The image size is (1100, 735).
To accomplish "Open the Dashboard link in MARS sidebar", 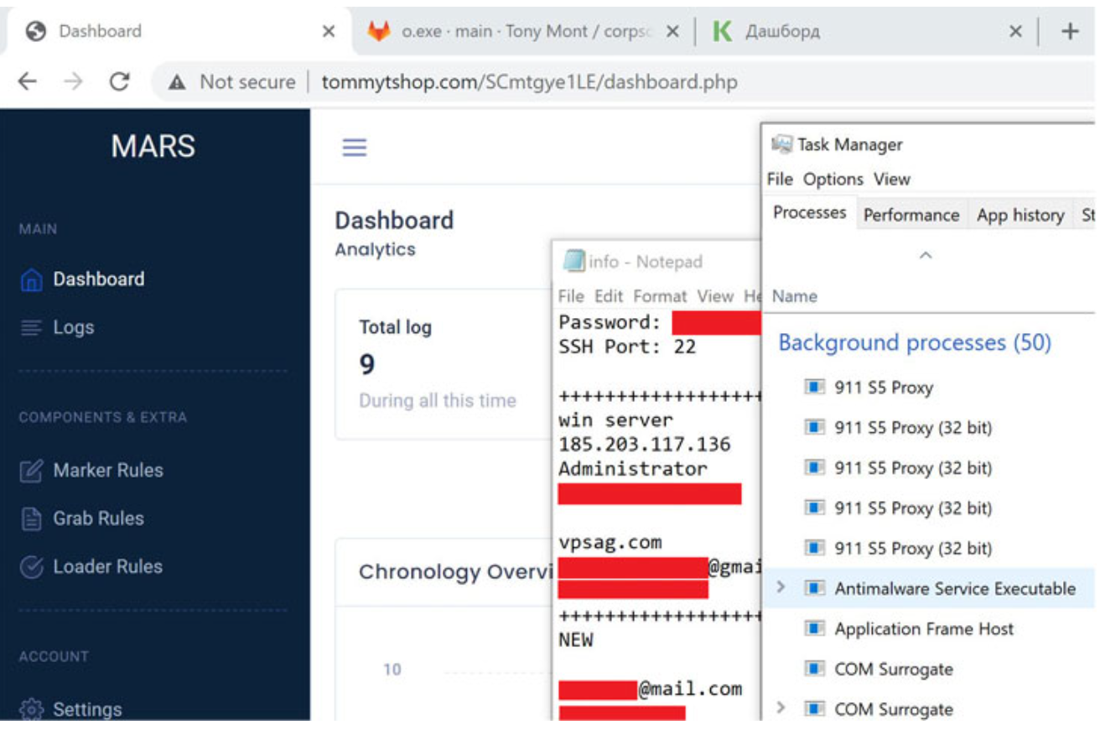I will point(99,279).
